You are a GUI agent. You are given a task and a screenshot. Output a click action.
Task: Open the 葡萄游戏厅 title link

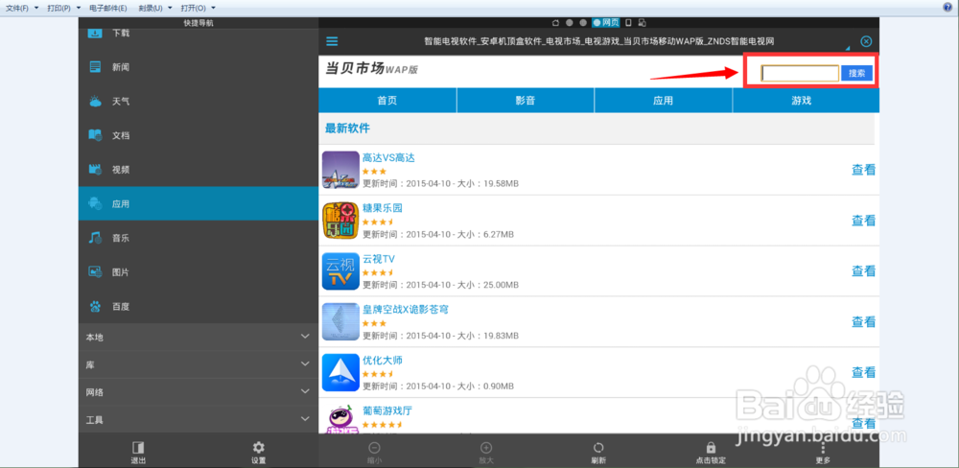tap(387, 410)
